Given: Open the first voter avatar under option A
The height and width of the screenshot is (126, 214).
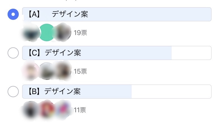Looking at the screenshot, I should 31,32.
